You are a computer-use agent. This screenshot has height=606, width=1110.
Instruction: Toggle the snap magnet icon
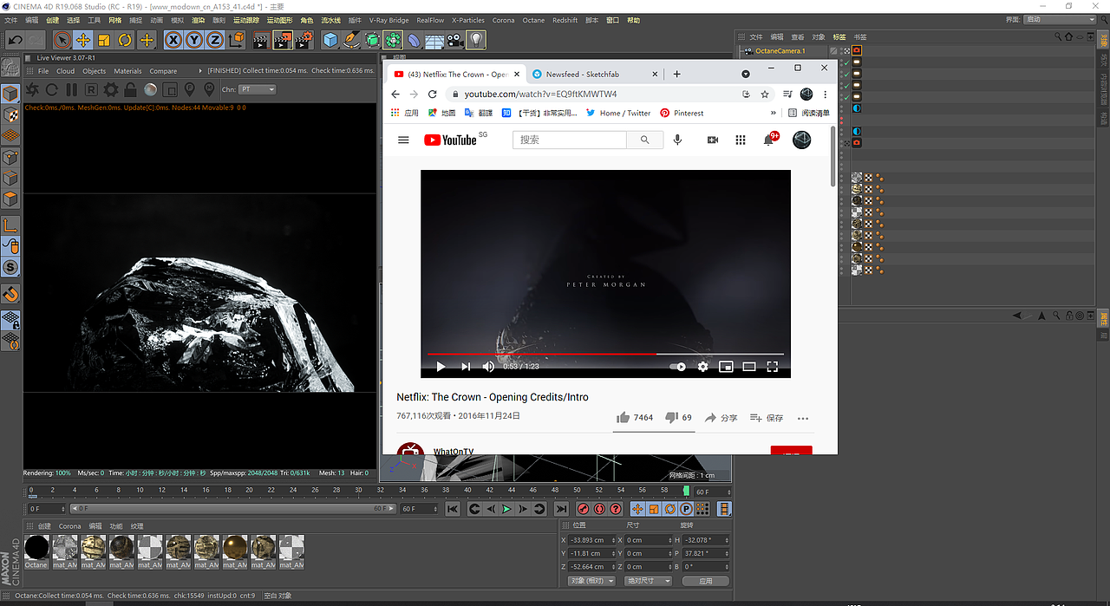click(x=10, y=295)
